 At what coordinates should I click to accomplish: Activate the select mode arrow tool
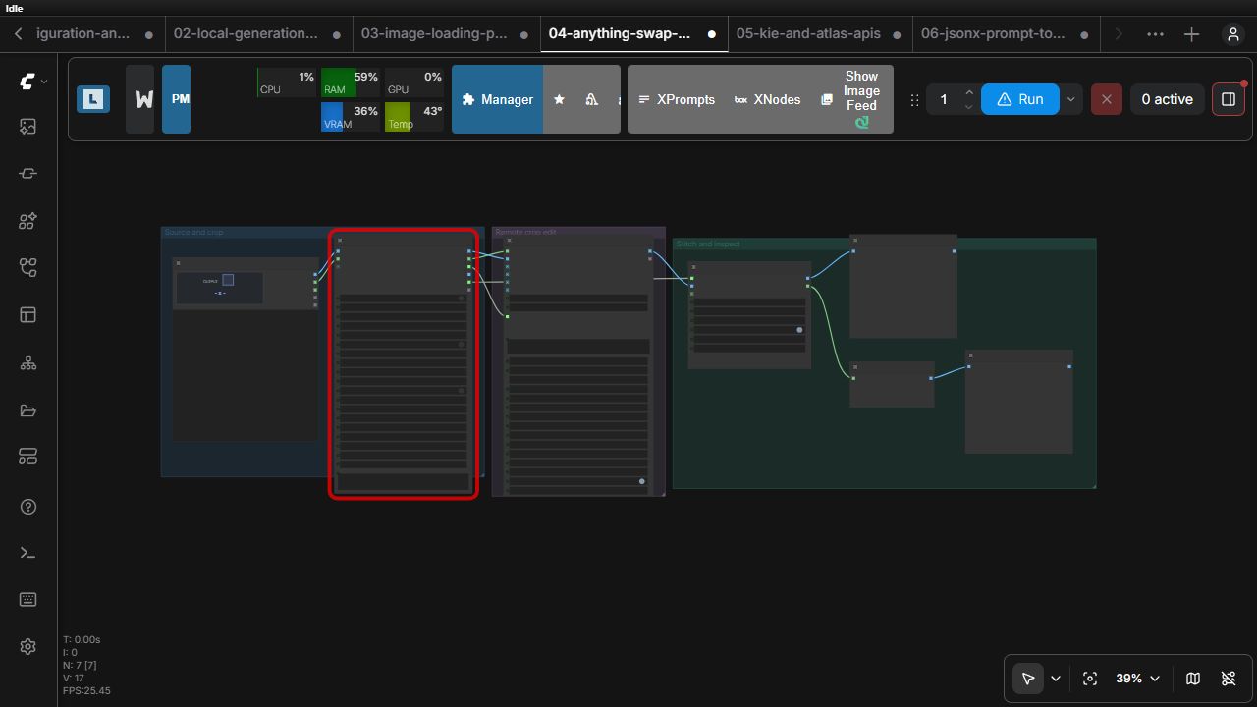point(1028,679)
